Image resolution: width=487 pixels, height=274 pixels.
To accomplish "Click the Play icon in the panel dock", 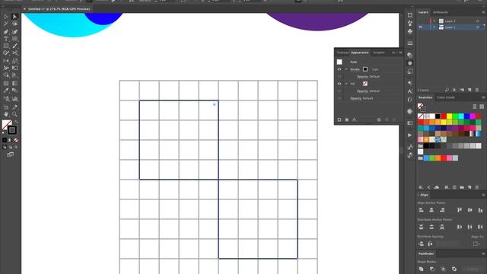I will click(410, 135).
